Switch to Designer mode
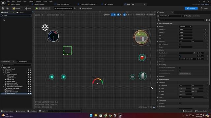 (x=191, y=9)
